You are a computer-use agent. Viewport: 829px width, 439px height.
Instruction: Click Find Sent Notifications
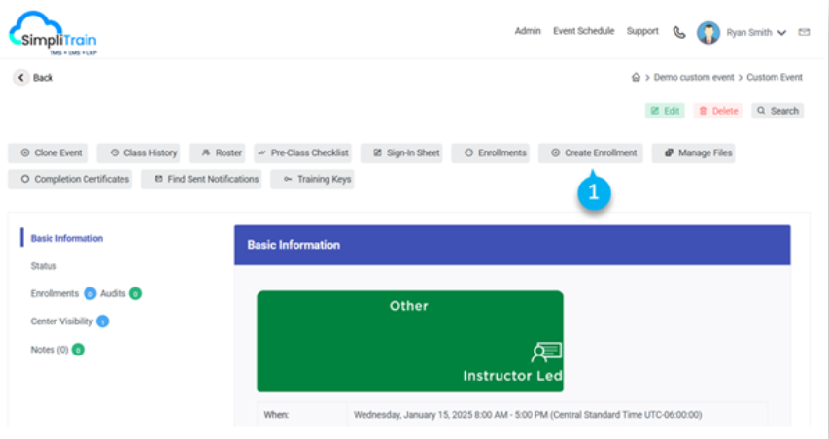[201, 179]
